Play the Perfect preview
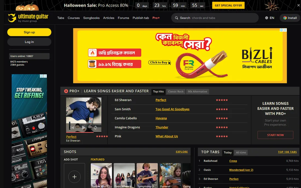The width and height of the screenshot is (301, 188). 84,127
